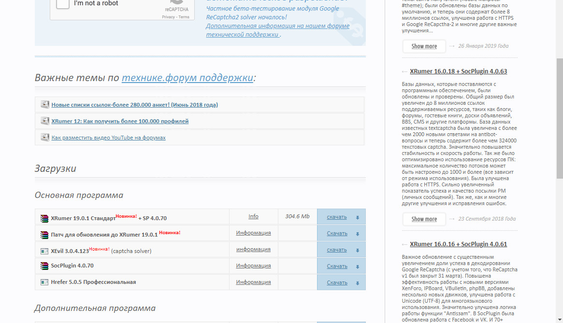
Task: Click the archive icon next to Патч для обновления
Action: pyautogui.click(x=44, y=235)
